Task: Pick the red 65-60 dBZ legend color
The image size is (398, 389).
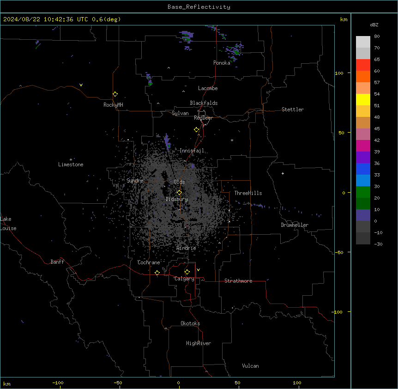Action: (x=363, y=65)
